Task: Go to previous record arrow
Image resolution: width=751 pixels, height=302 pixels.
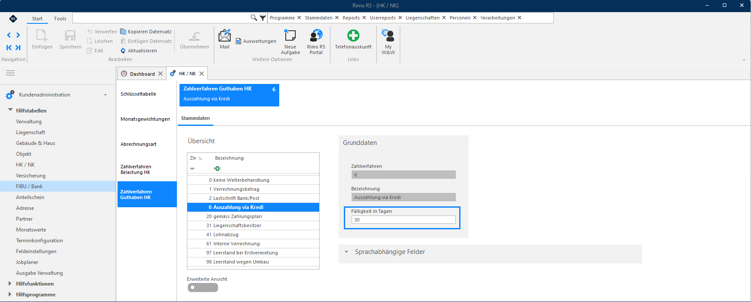Action: (x=9, y=35)
